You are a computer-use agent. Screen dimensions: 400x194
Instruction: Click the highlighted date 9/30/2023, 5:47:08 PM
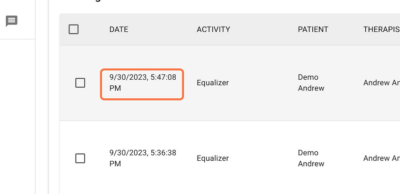point(142,83)
